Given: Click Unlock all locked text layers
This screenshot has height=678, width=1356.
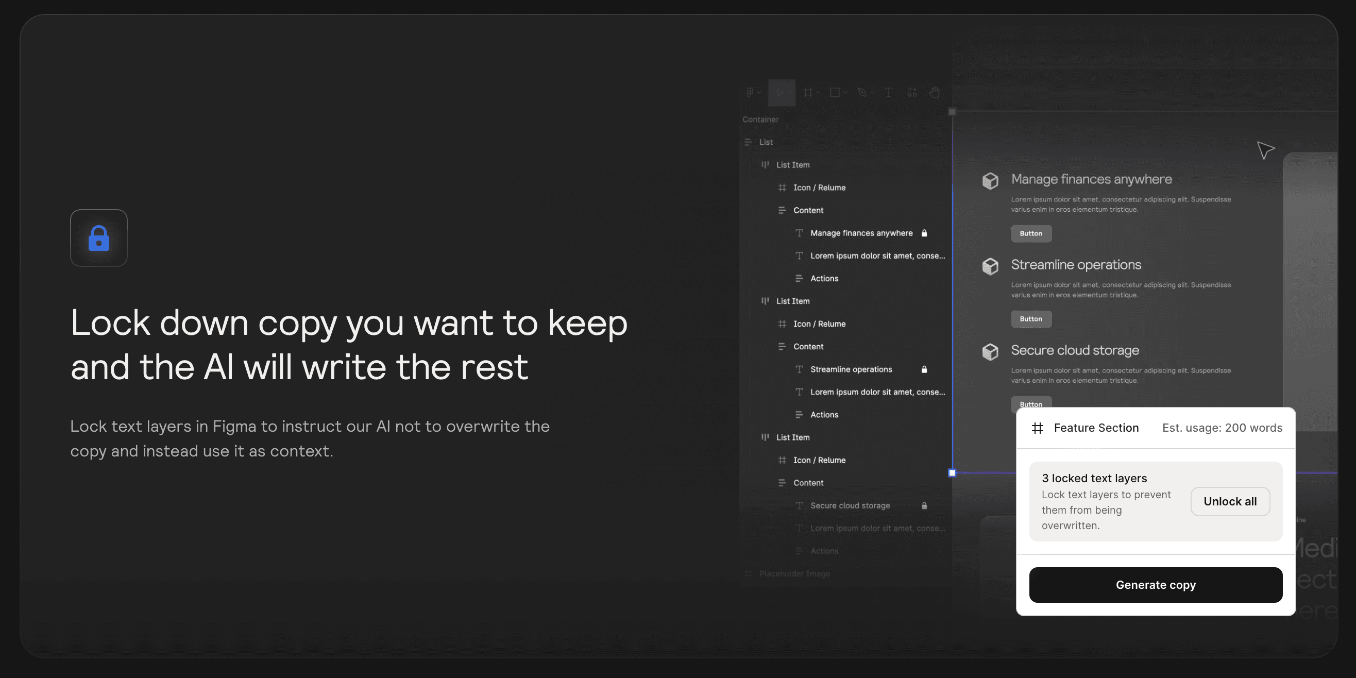Looking at the screenshot, I should [x=1230, y=502].
